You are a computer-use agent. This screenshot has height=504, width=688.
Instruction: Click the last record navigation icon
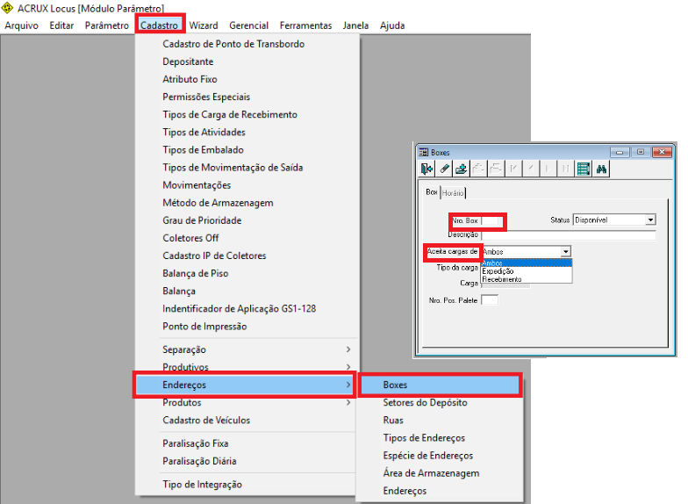[x=565, y=169]
